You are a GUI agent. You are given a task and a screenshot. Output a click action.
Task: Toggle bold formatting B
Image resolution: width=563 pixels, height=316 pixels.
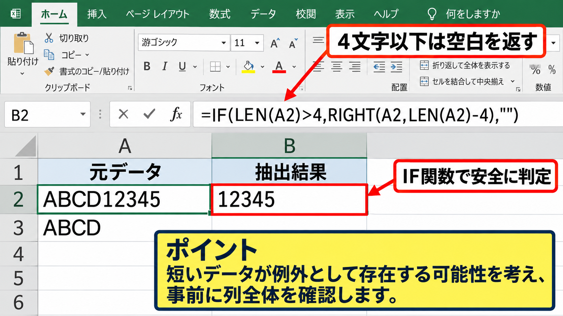[x=147, y=66]
